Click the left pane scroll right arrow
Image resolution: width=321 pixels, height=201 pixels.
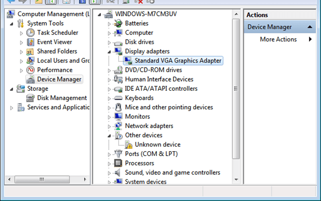(85, 180)
